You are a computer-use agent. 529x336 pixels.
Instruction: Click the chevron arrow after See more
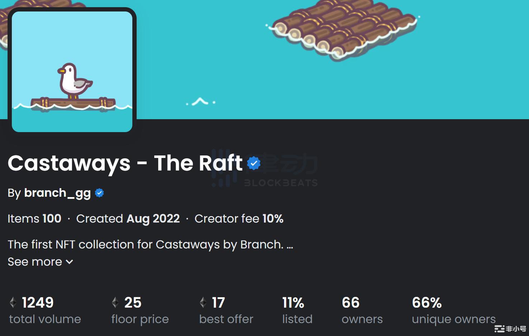(x=70, y=262)
